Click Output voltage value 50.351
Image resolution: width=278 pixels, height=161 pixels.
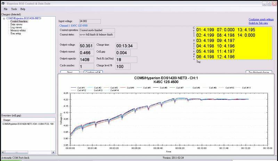point(87,46)
